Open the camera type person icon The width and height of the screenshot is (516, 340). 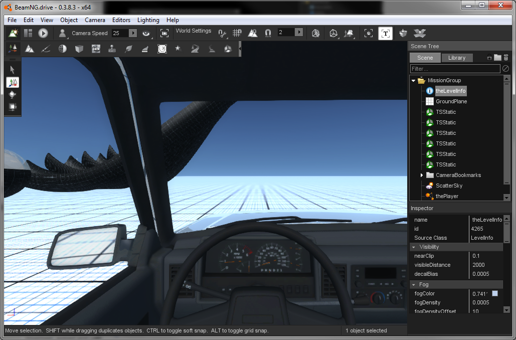[63, 33]
